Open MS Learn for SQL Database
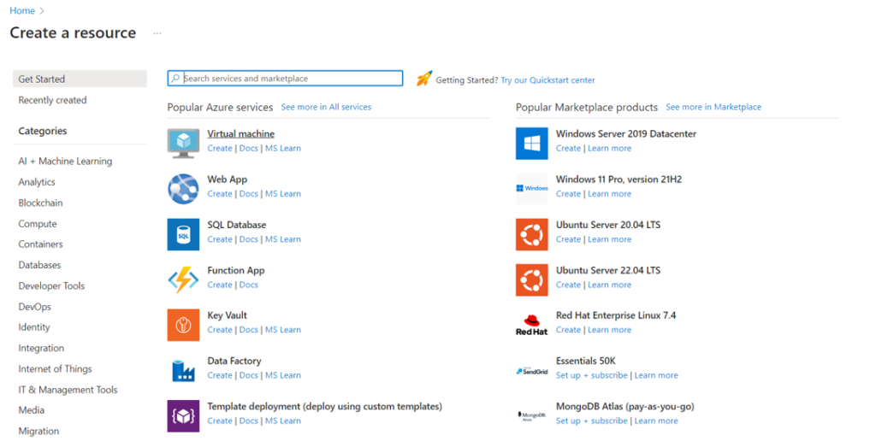 point(282,239)
